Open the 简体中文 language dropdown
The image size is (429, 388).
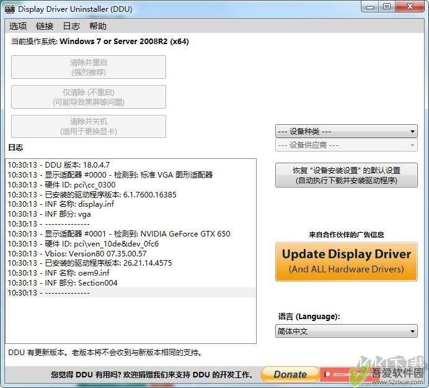pos(347,331)
